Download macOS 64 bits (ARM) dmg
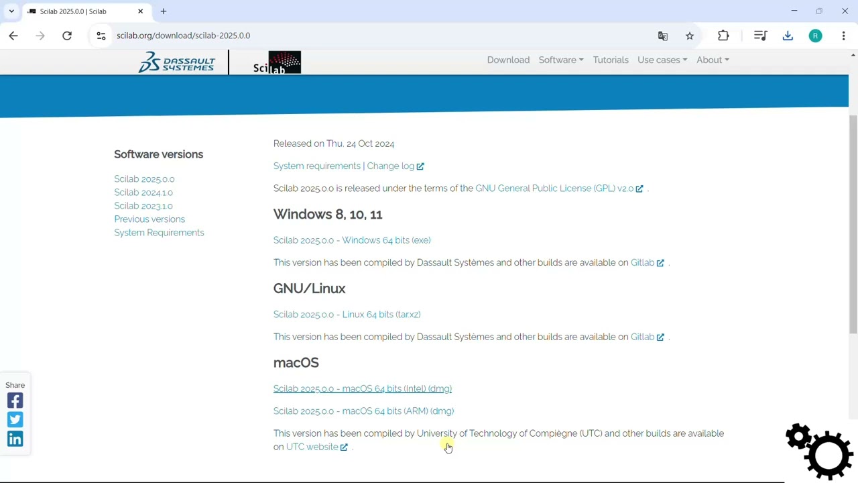Viewport: 858px width, 483px height. coord(363,411)
